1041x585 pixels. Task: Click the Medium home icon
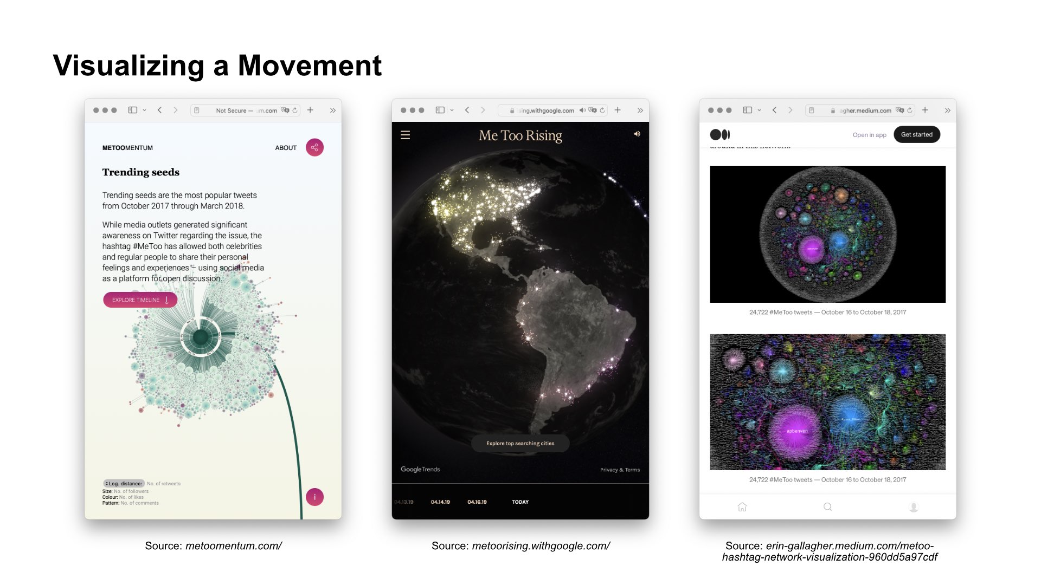point(742,507)
